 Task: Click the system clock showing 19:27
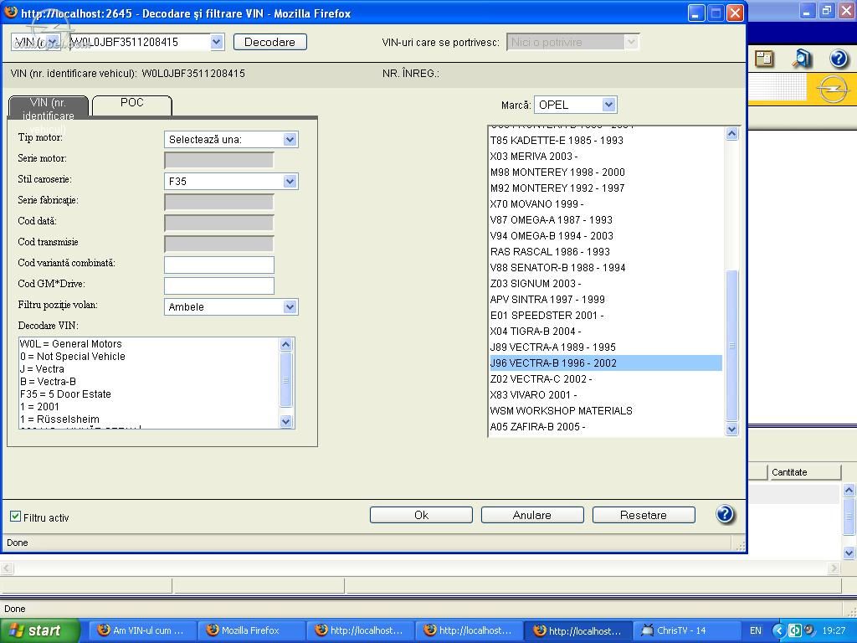pos(833,630)
